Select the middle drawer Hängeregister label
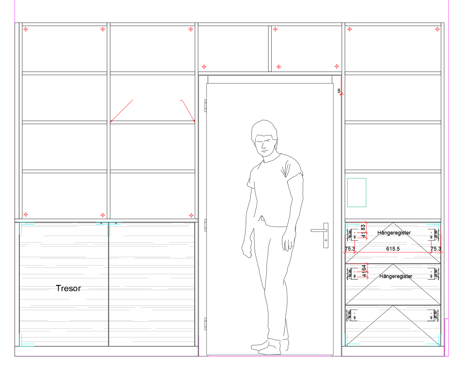 [x=396, y=276]
